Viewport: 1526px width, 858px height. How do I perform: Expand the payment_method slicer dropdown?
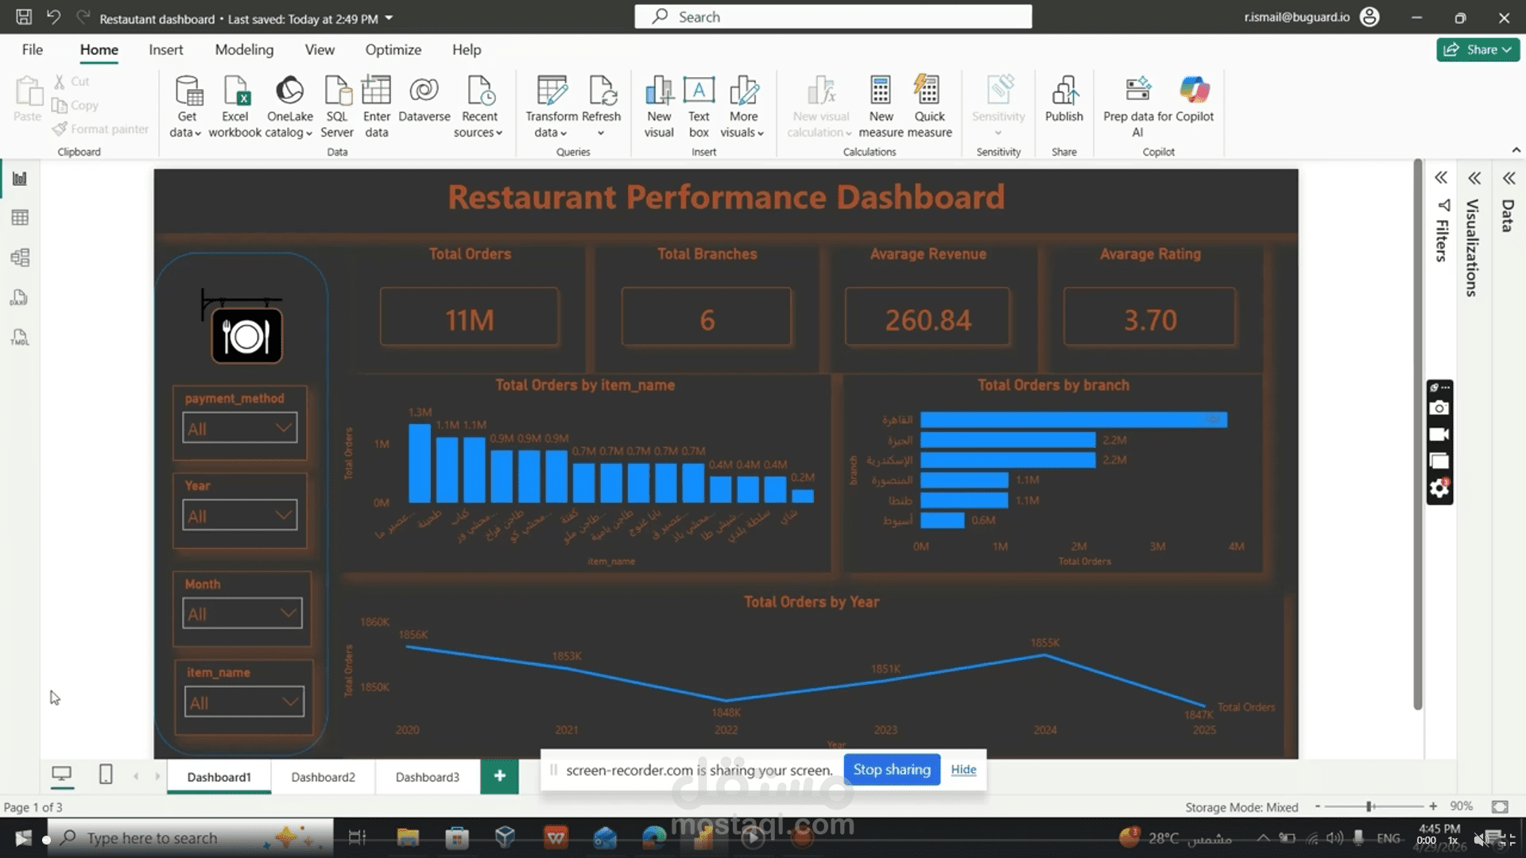[x=283, y=428]
